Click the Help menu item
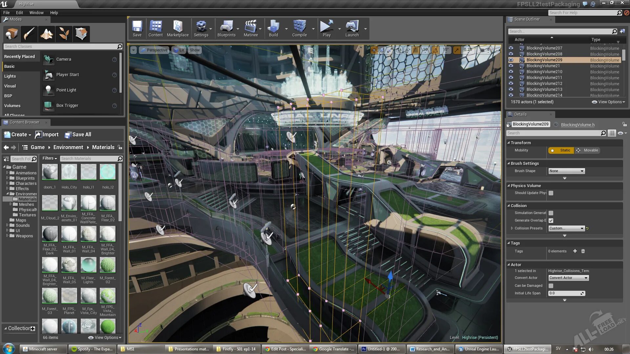 click(54, 12)
